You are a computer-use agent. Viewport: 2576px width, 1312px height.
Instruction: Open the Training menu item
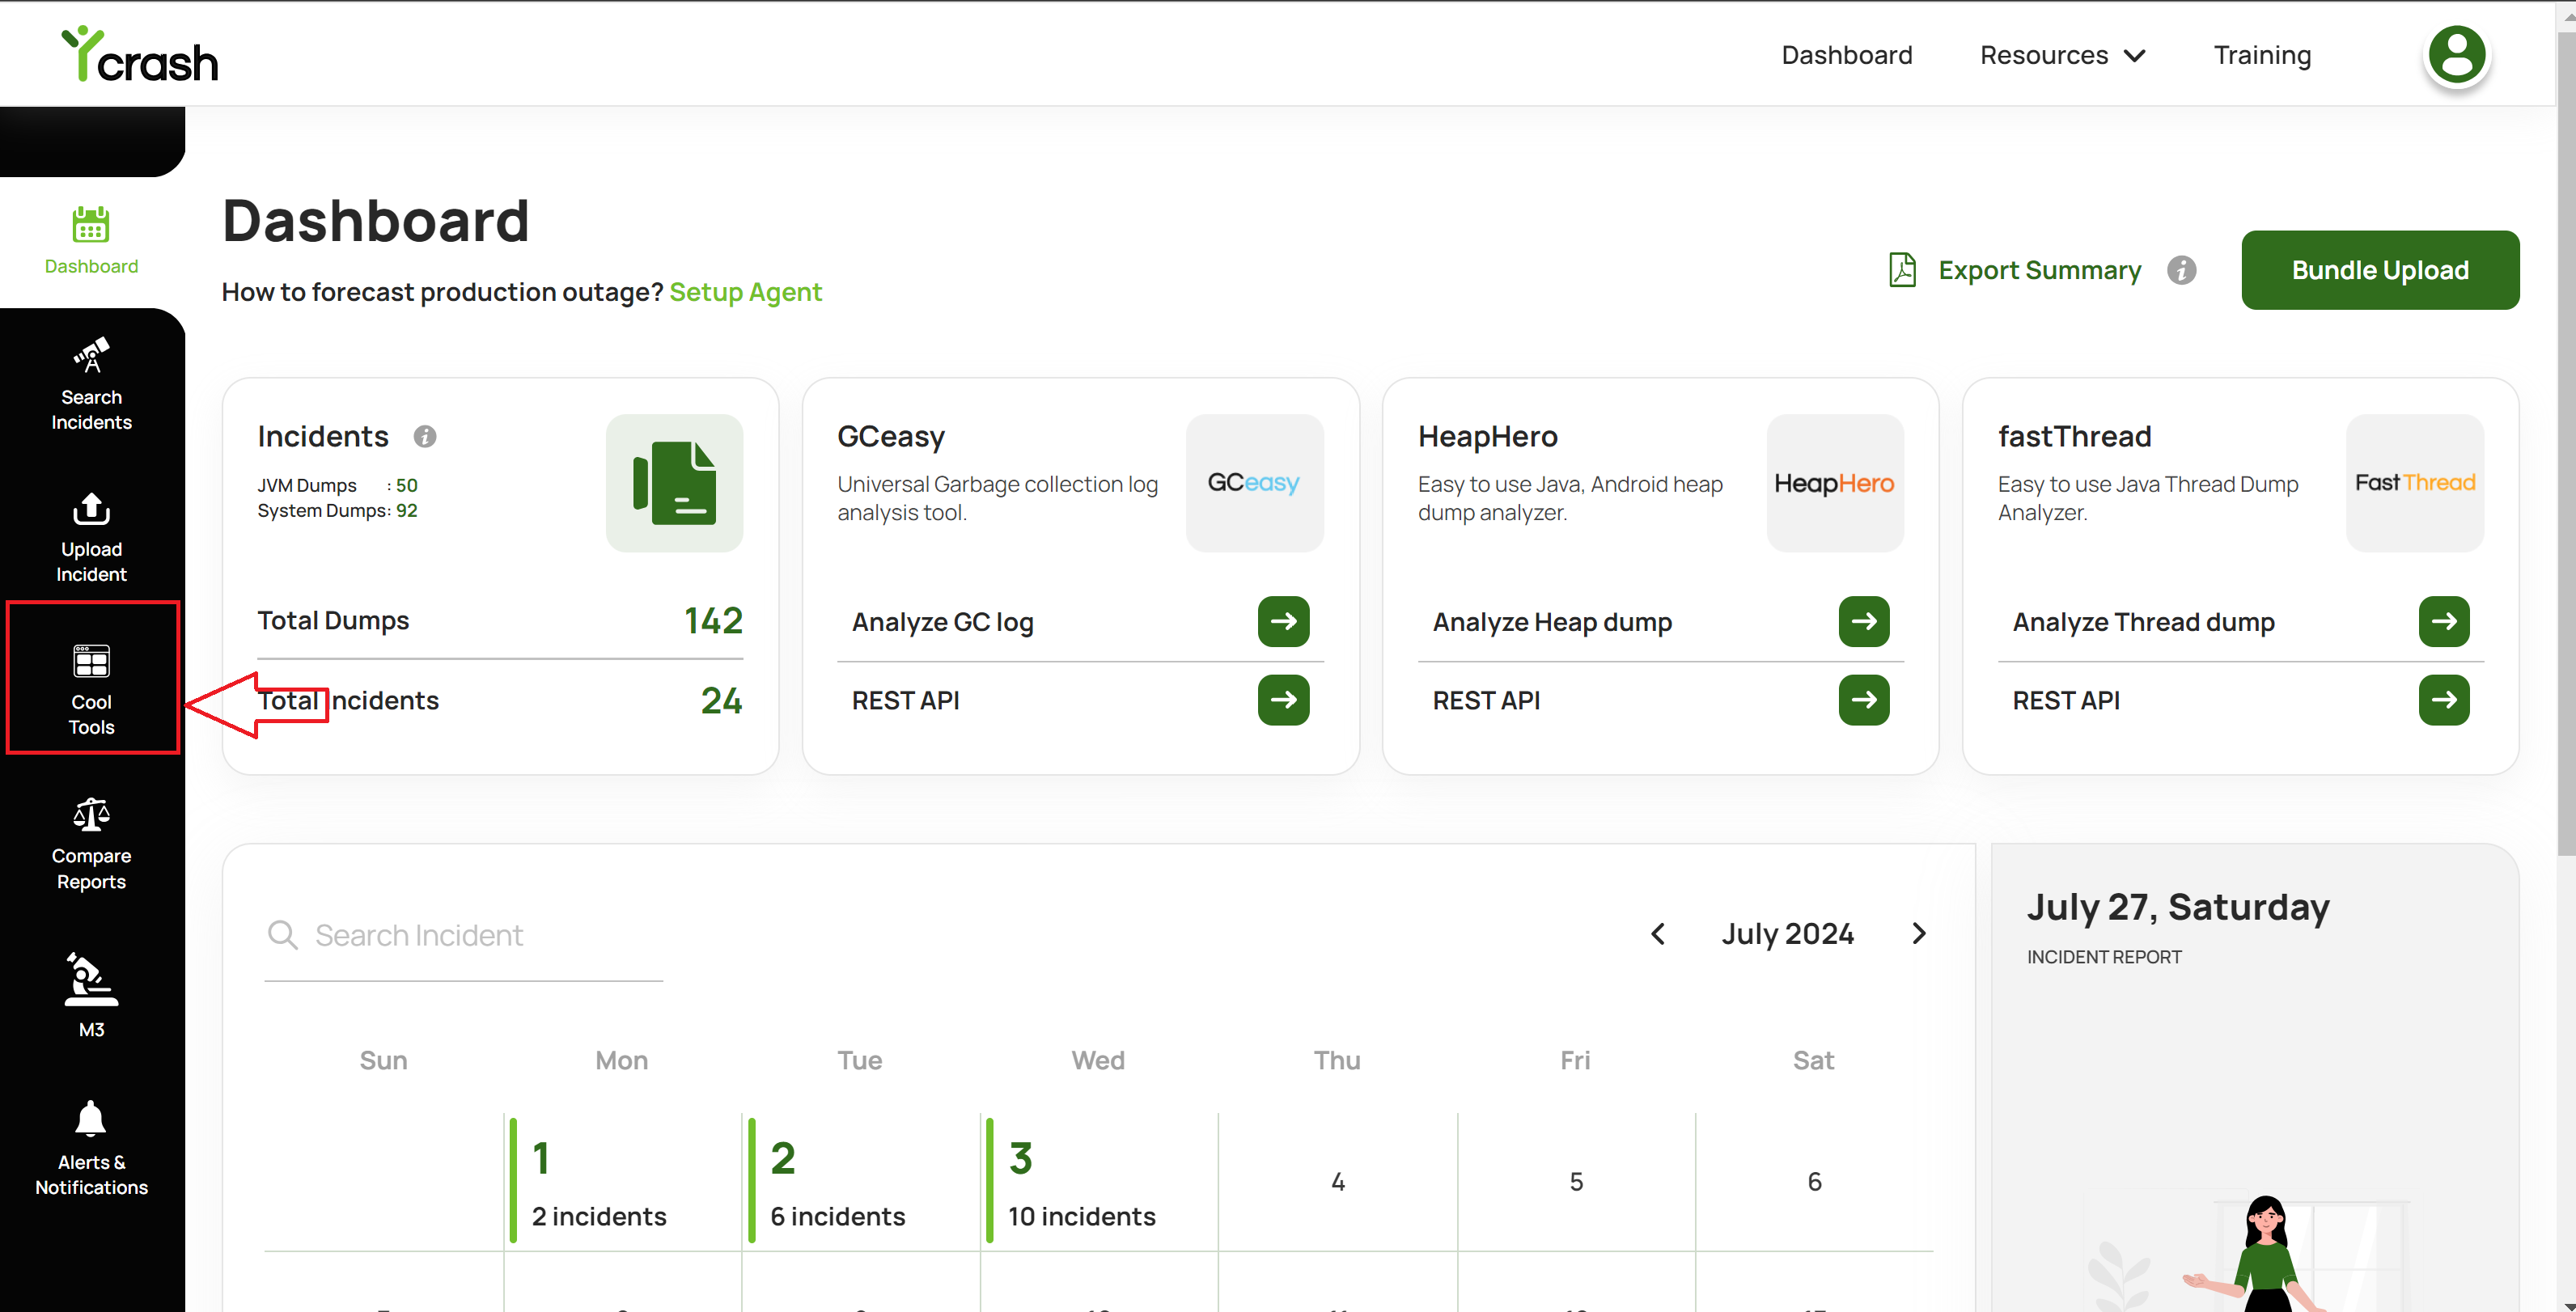[x=2261, y=55]
